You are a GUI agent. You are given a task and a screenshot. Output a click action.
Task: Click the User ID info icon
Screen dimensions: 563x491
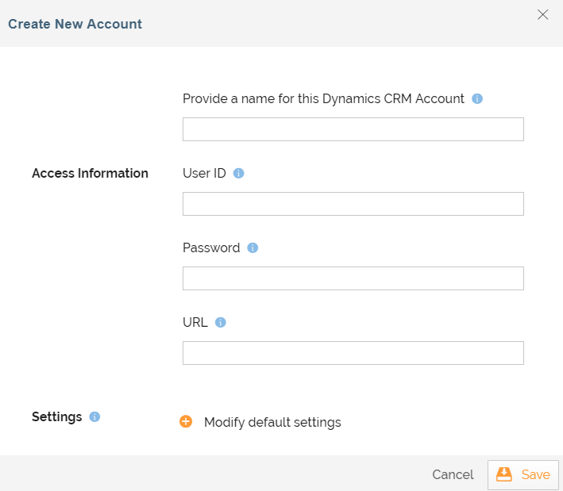[x=238, y=174]
